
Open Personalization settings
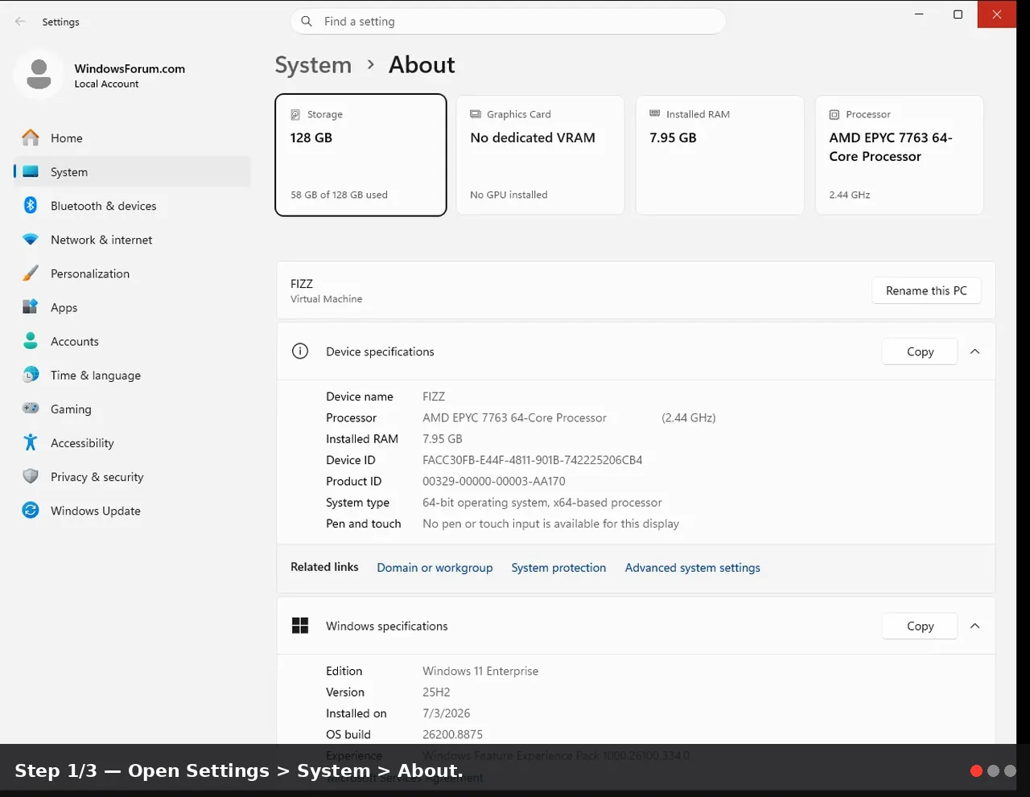132,273
